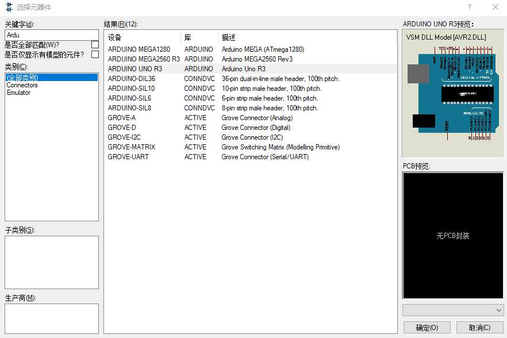This screenshot has height=338, width=507.
Task: Click the 6-pin strip male header description
Action: (x=270, y=98)
